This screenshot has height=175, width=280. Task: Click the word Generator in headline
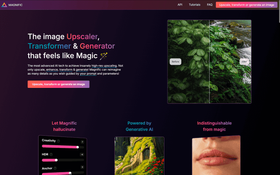(97, 46)
